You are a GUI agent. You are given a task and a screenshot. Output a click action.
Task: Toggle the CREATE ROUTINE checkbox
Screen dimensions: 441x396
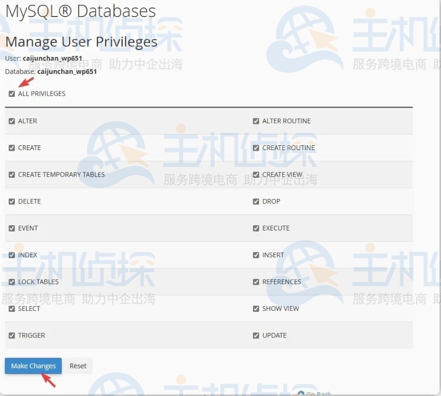[x=256, y=148]
